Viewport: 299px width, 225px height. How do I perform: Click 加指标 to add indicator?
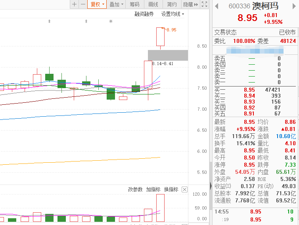pyautogui.click(x=153, y=190)
